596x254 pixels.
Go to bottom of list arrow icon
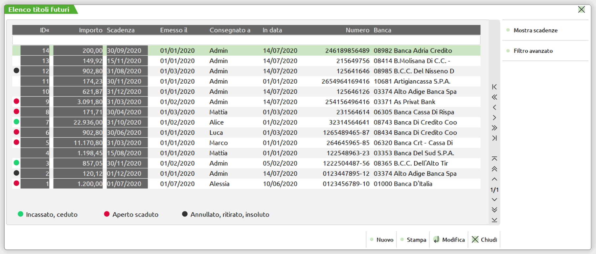[x=494, y=220]
